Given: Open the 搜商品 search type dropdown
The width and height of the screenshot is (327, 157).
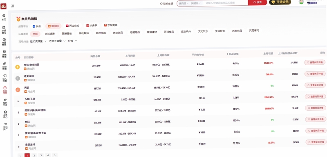Looking at the screenshot, I should pos(184,3).
